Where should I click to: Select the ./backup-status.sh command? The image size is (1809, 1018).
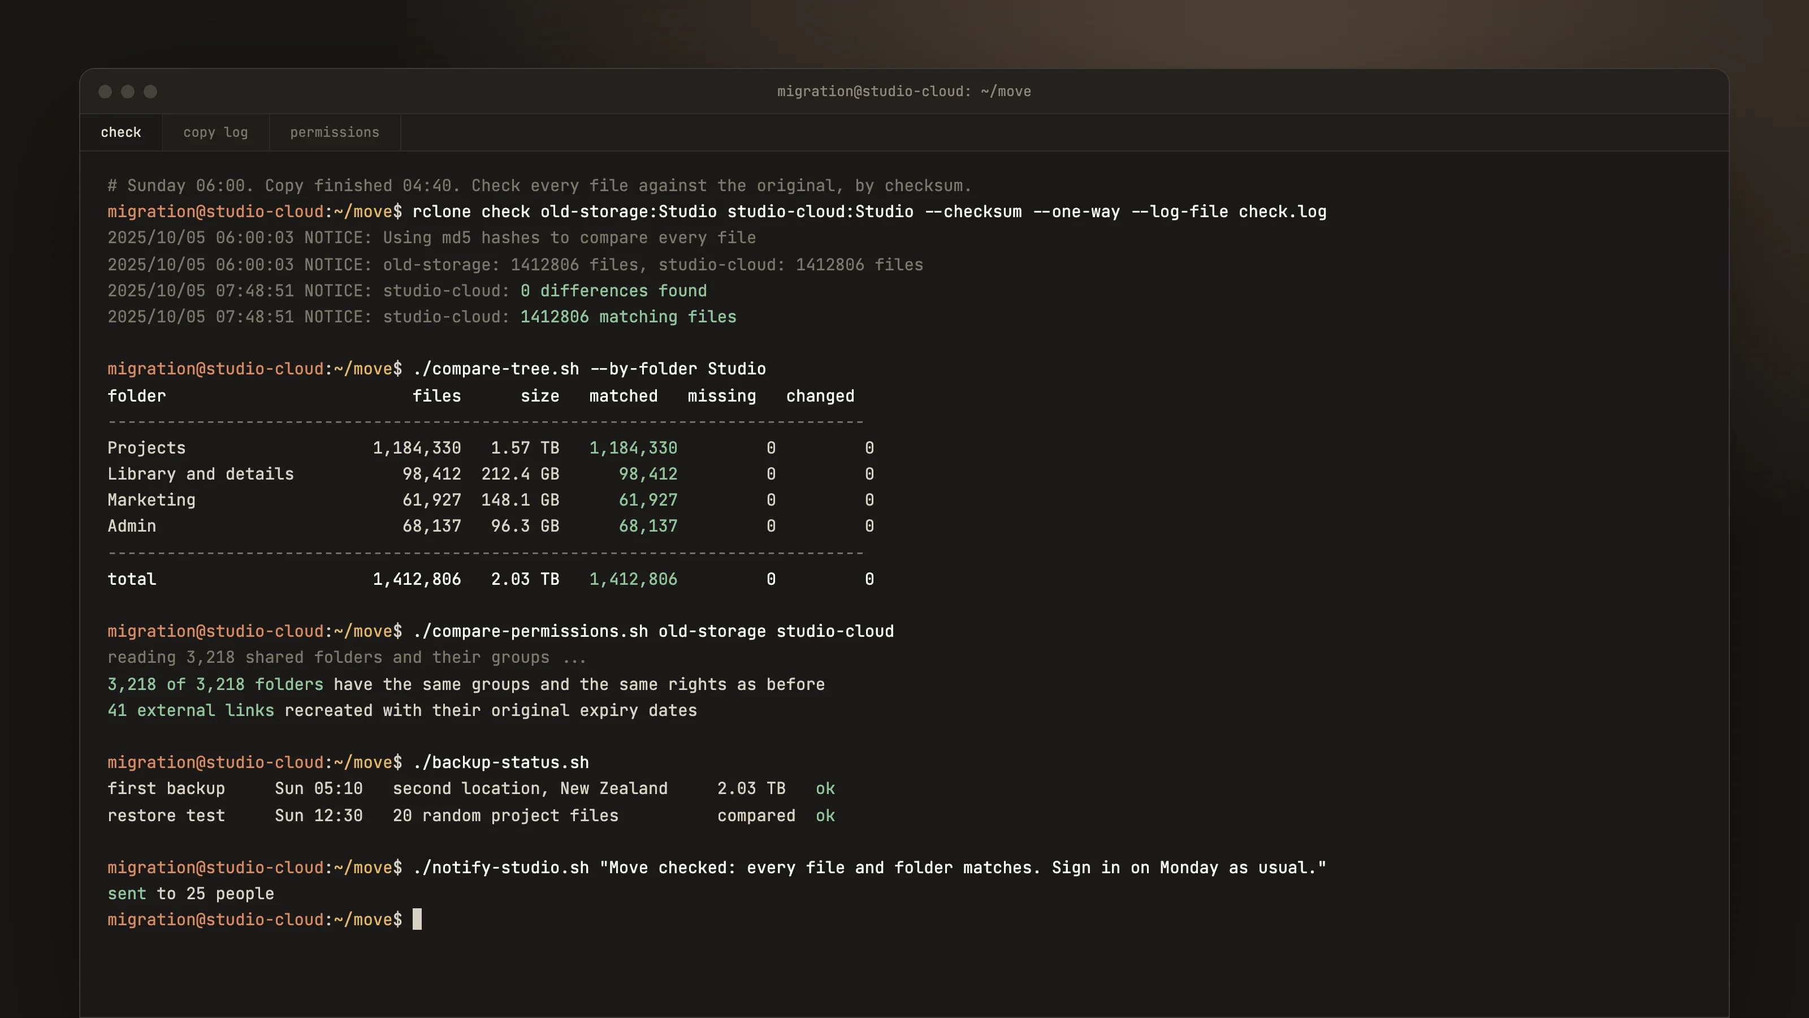point(348,763)
